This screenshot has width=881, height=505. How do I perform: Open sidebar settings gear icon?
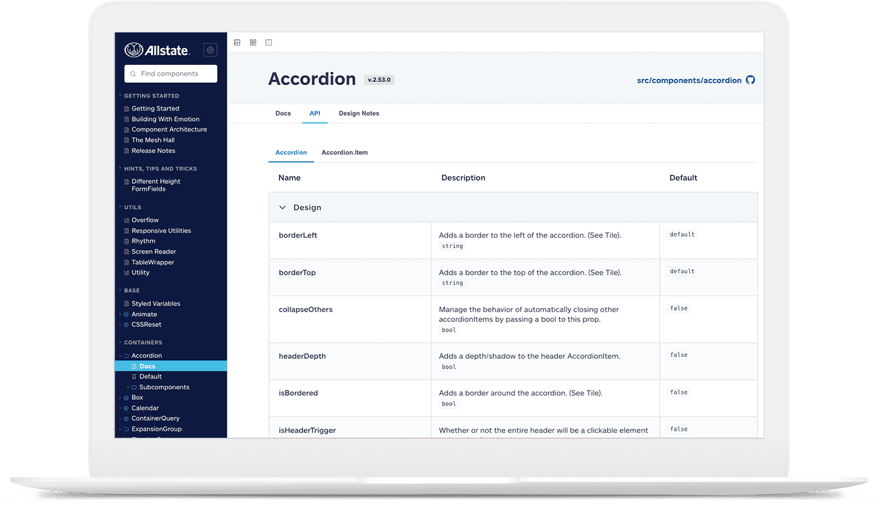210,50
